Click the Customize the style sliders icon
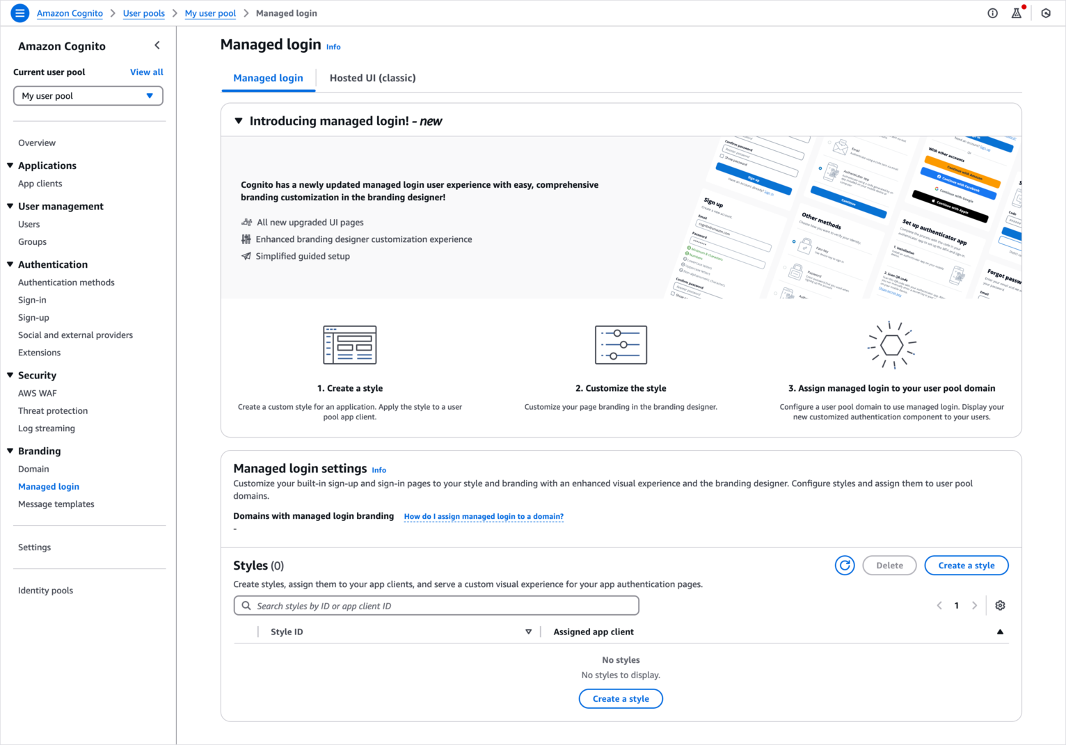This screenshot has width=1066, height=745. click(x=621, y=345)
